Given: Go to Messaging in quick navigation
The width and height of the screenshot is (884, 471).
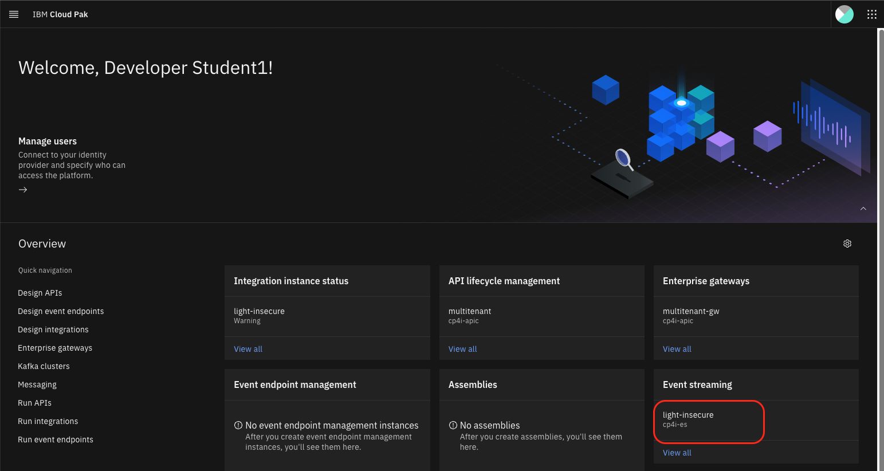Looking at the screenshot, I should pos(37,384).
